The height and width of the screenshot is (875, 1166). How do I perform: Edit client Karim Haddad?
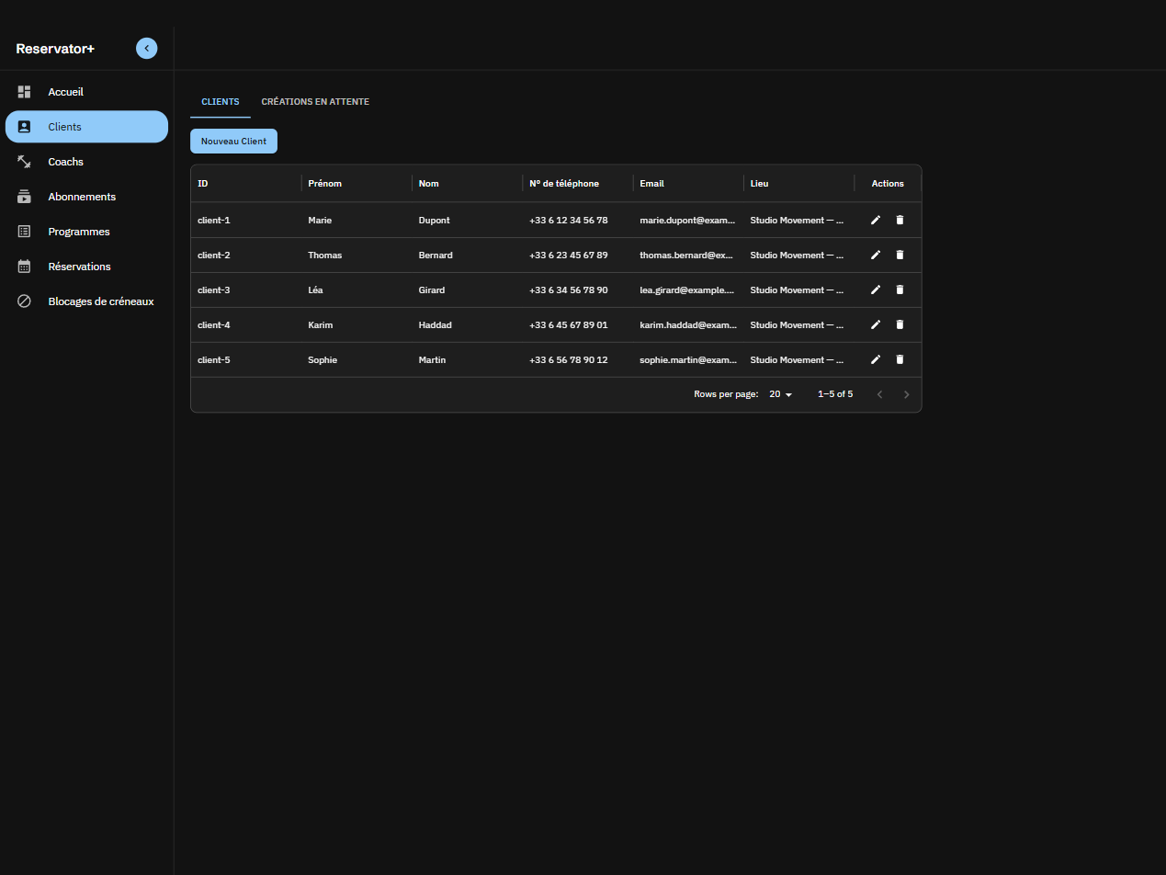point(876,325)
